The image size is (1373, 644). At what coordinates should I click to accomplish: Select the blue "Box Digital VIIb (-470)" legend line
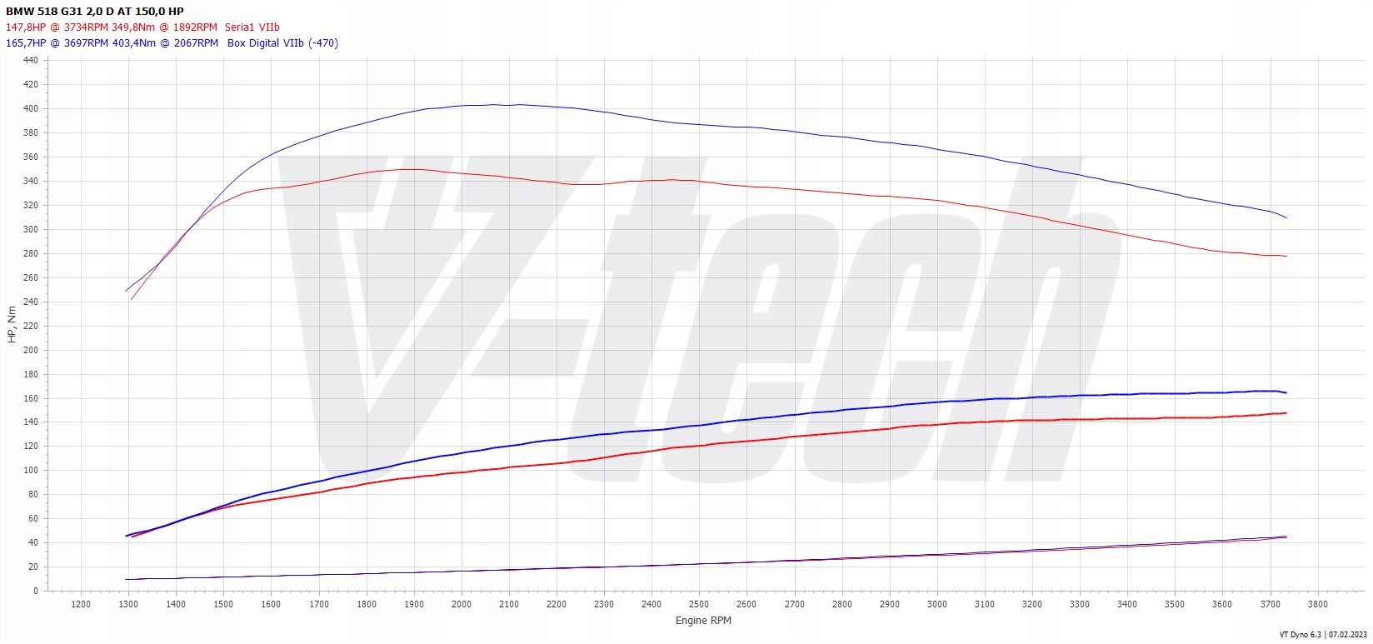[172, 43]
